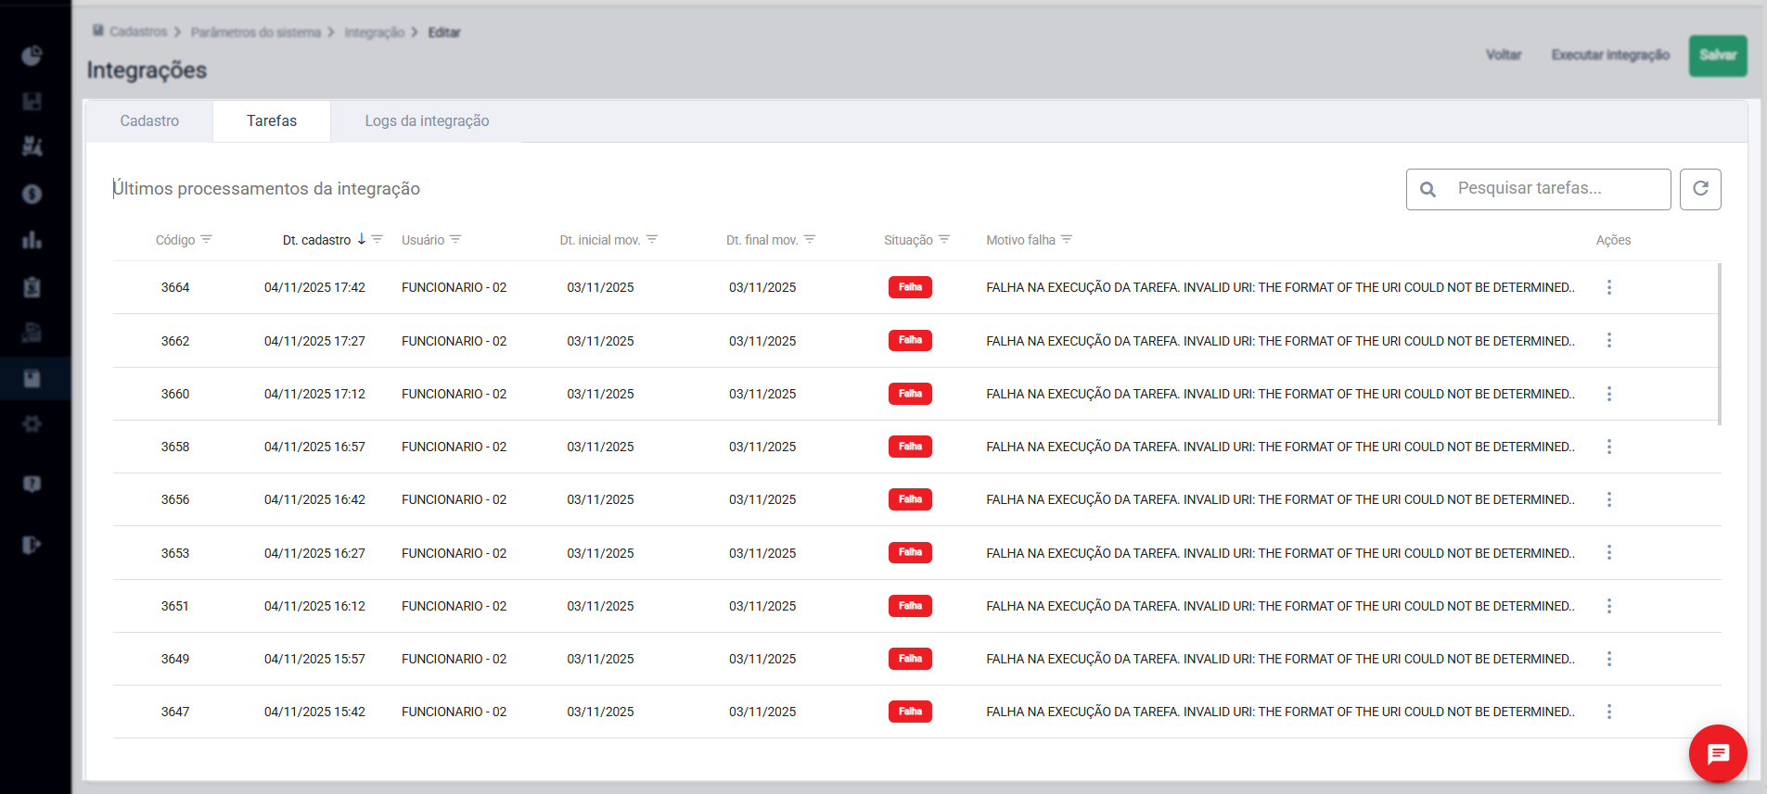Image resolution: width=1767 pixels, height=794 pixels.
Task: Switch to the Cadastro tab
Action: [x=149, y=121]
